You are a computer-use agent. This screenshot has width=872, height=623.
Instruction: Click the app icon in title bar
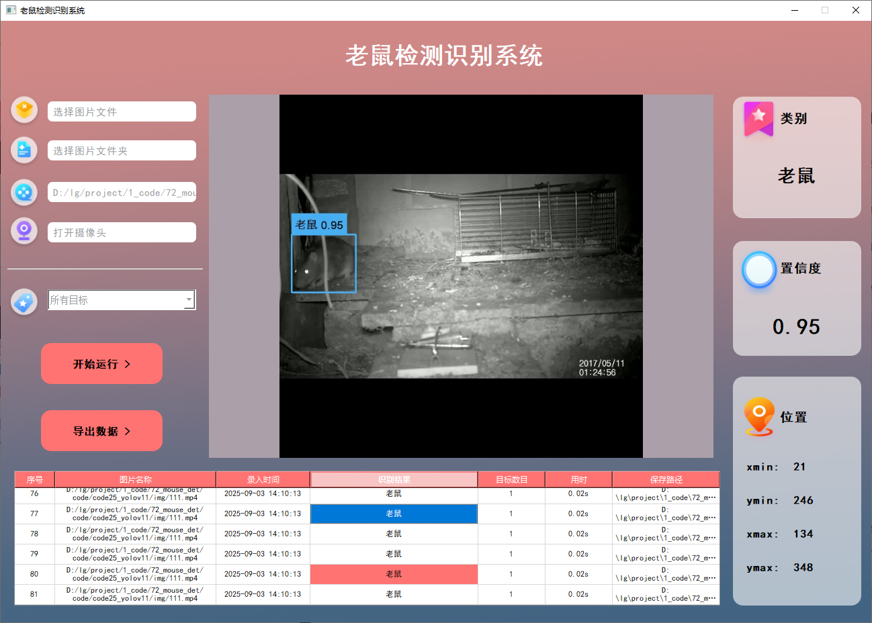[11, 10]
